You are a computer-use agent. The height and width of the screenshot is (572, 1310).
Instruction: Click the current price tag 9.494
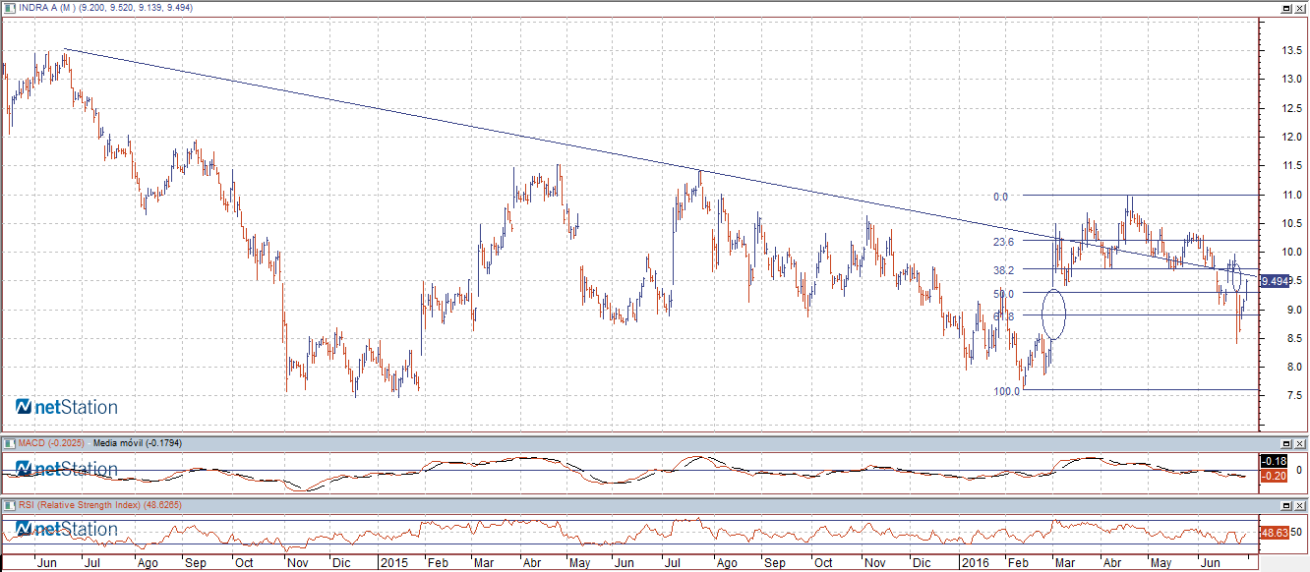pyautogui.click(x=1276, y=281)
